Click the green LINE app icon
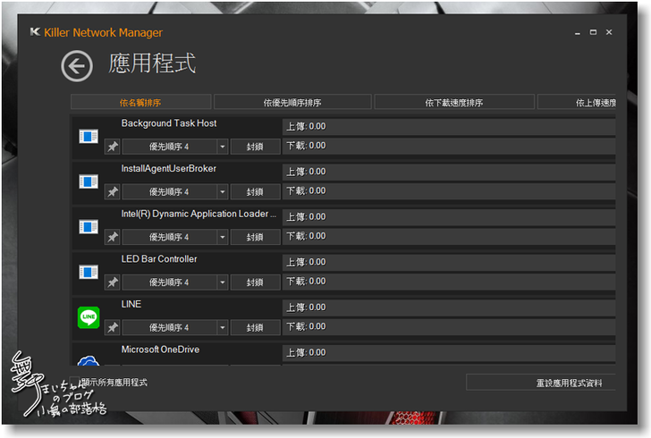Image resolution: width=651 pixels, height=438 pixels. [89, 317]
